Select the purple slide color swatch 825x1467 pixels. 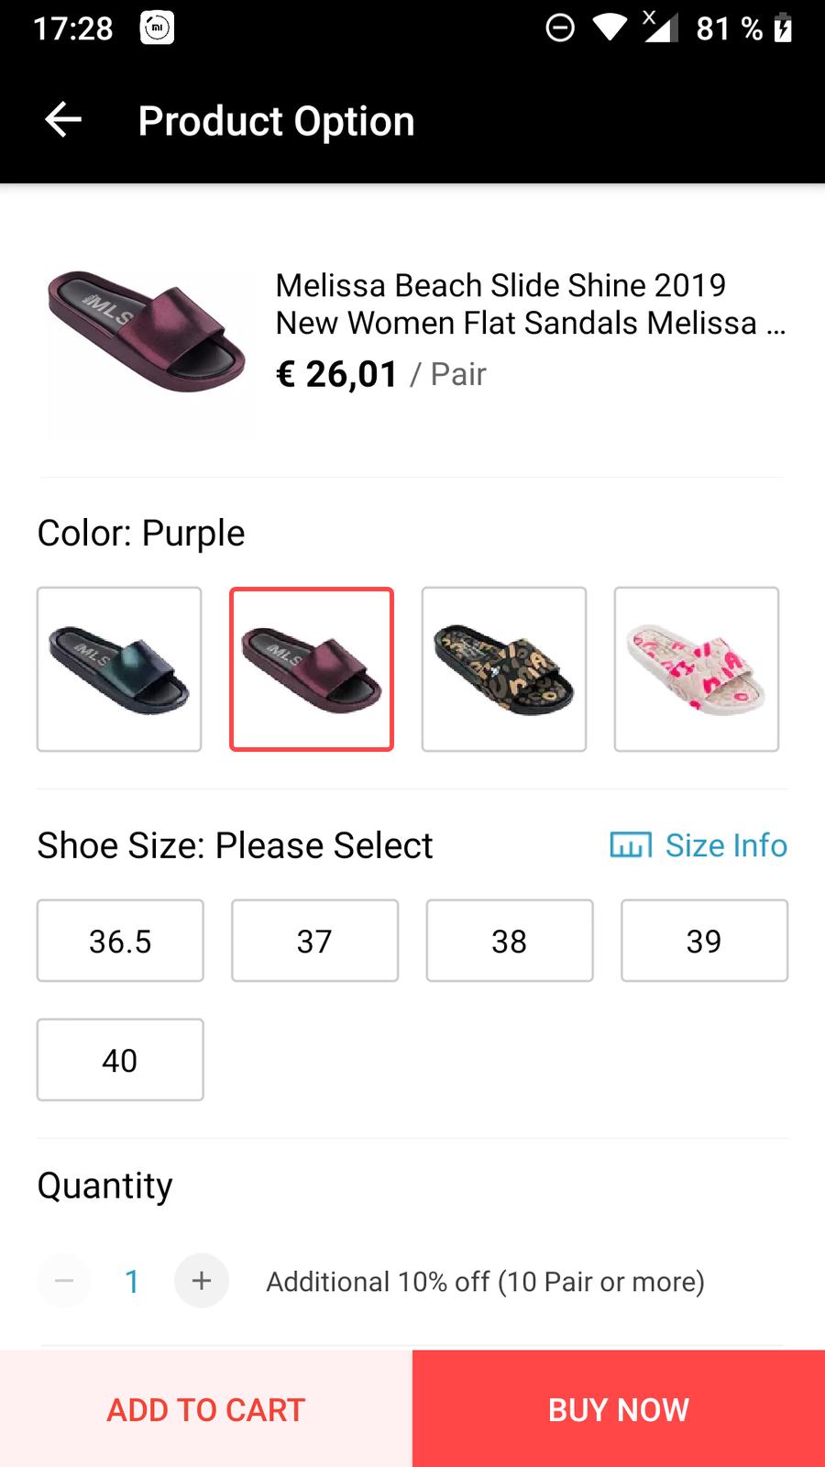(x=312, y=669)
